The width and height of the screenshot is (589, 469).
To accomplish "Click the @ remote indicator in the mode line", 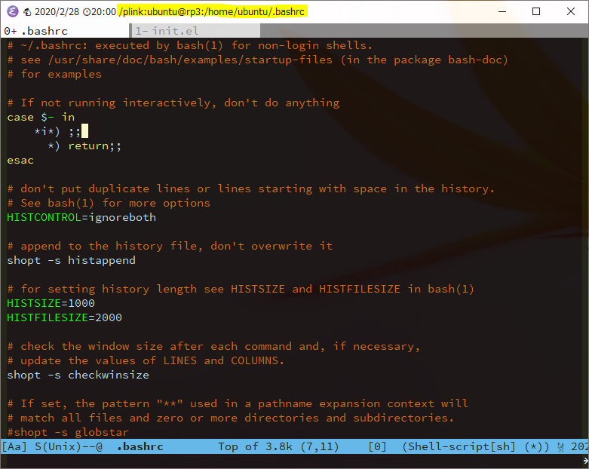I will (x=99, y=446).
